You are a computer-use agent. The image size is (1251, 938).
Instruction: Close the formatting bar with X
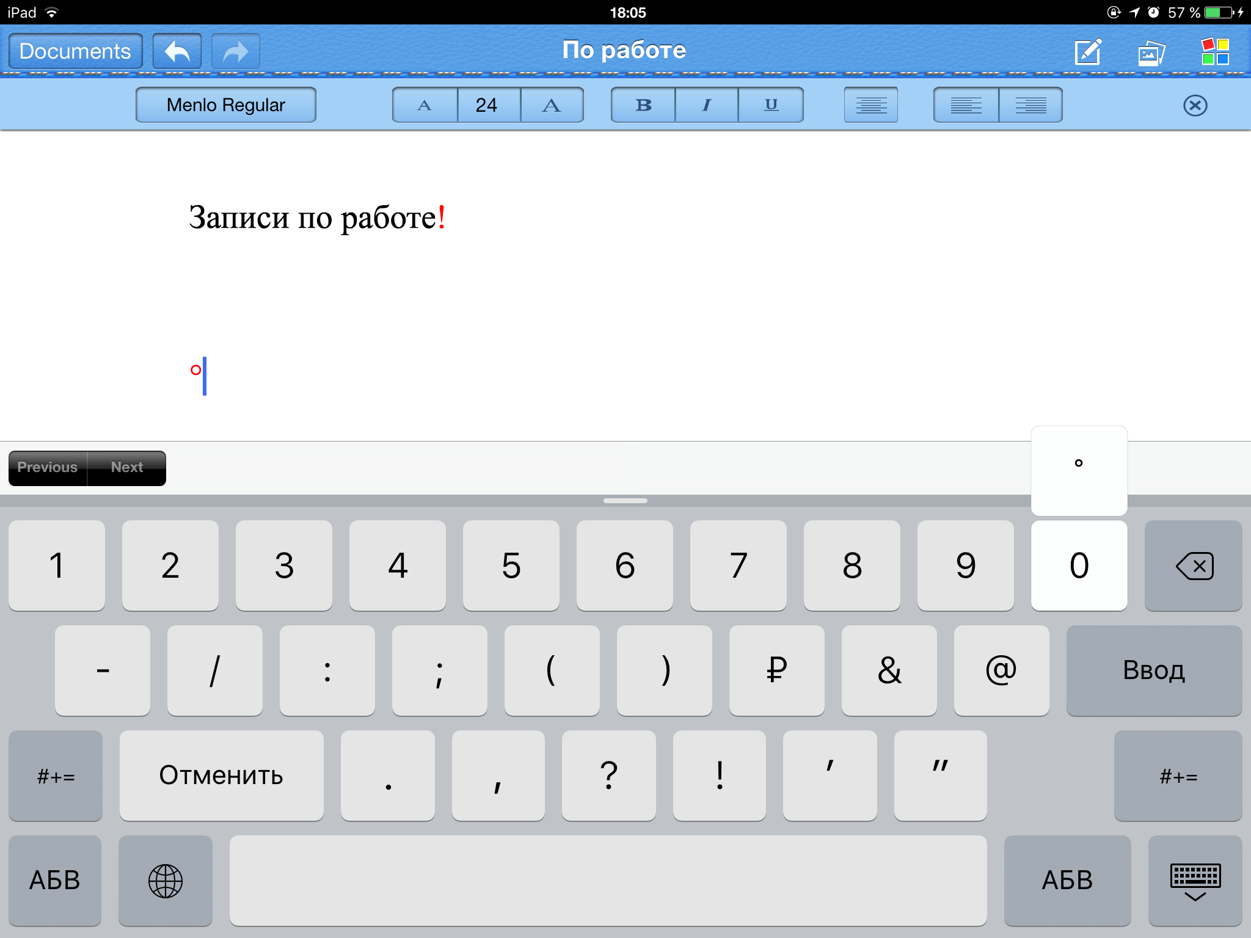[1195, 106]
